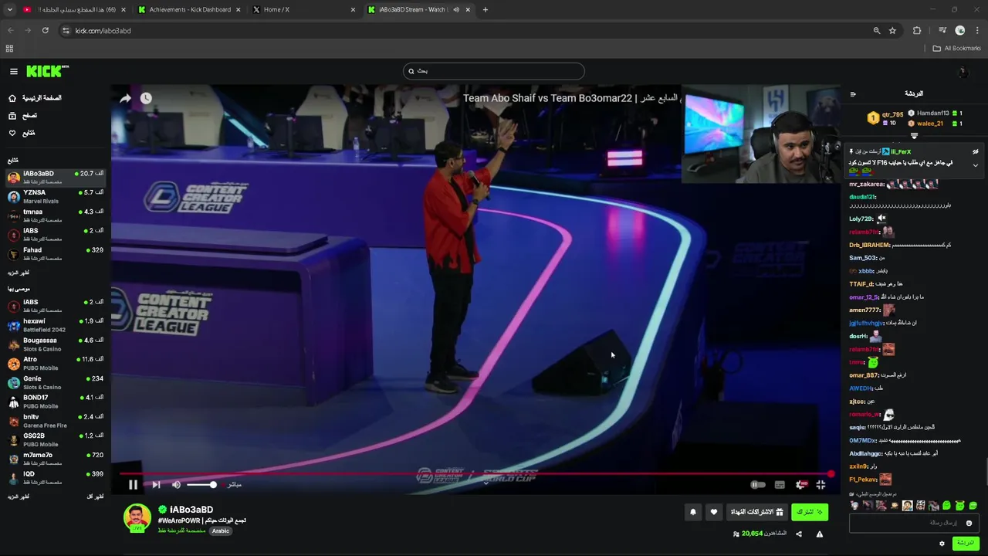988x556 pixels.
Task: Click the iABo3aBD streamer avatar below the video
Action: pos(137,518)
